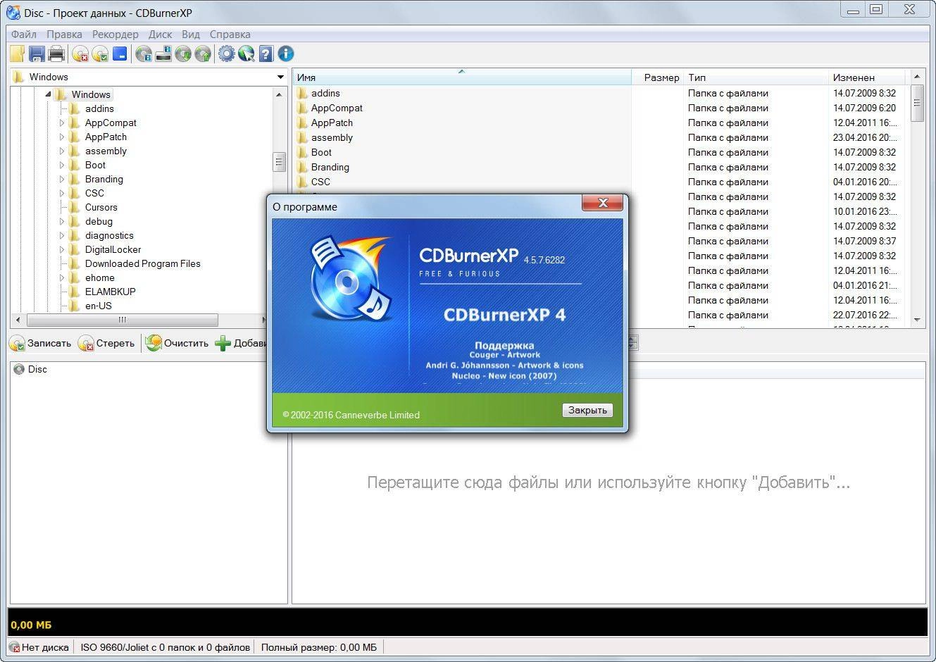Open settings via the gear icon
Viewport: 936px width, 662px height.
click(x=226, y=54)
